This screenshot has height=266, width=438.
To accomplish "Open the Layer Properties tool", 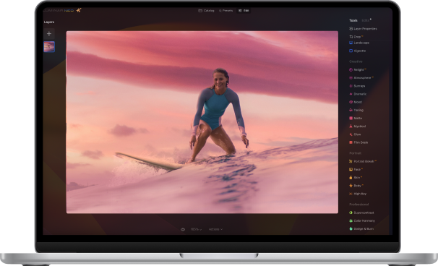I will (363, 28).
